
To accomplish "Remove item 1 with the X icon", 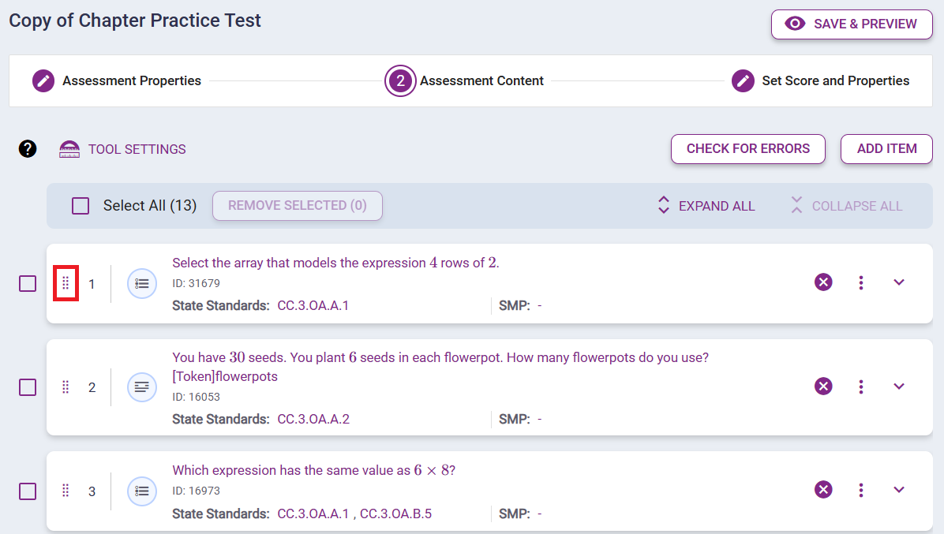I will [823, 282].
